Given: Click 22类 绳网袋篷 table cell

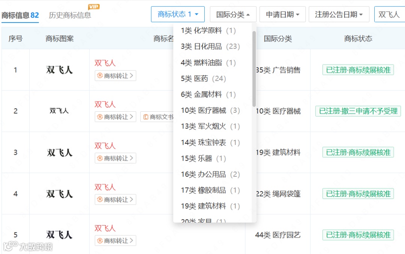Looking at the screenshot, I should coord(278,194).
